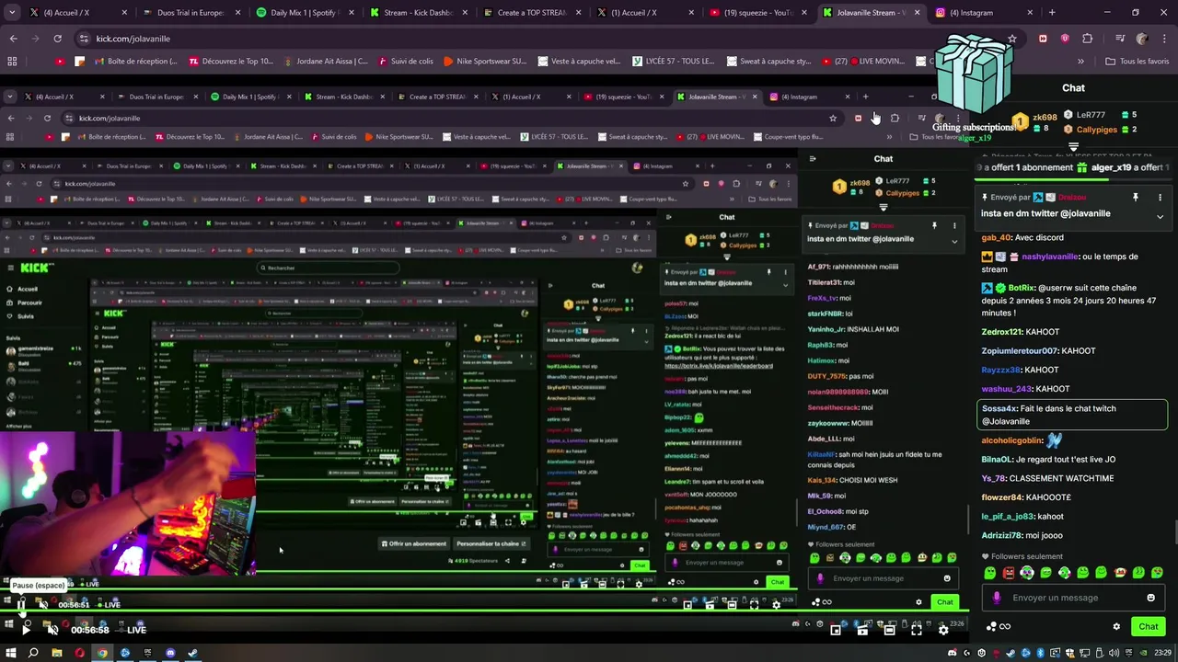Expand the Tous les favoris folder
The width and height of the screenshot is (1178, 662).
[x=1137, y=62]
